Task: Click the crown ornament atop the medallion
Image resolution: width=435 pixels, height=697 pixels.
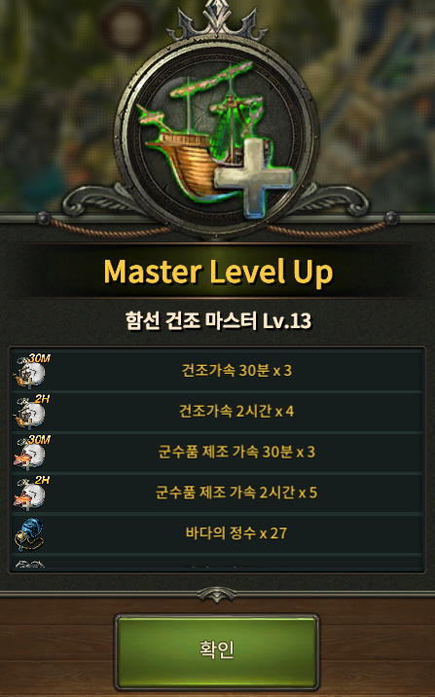Action: pyautogui.click(x=217, y=20)
